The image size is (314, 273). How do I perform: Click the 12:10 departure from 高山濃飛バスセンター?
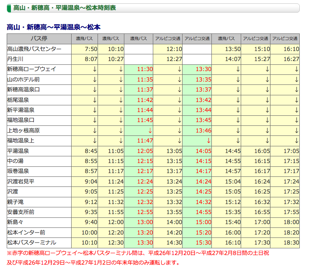(174, 49)
